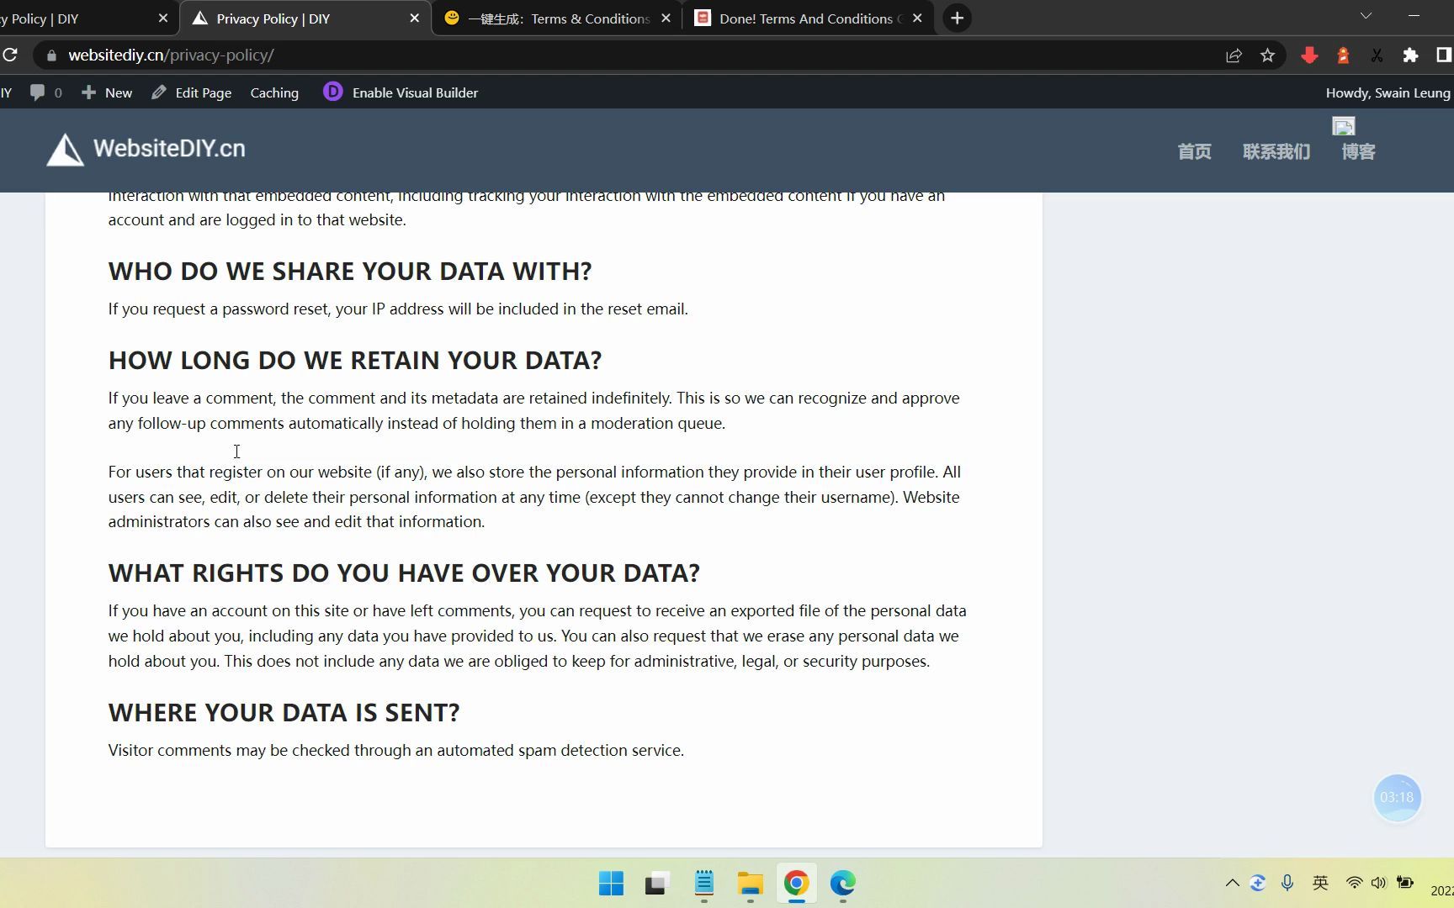Screen dimensions: 1454x908
Task: Click the Edit Page link
Action: tap(203, 92)
